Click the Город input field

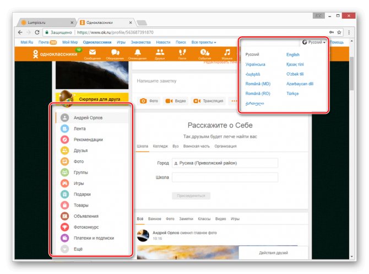[x=225, y=163]
